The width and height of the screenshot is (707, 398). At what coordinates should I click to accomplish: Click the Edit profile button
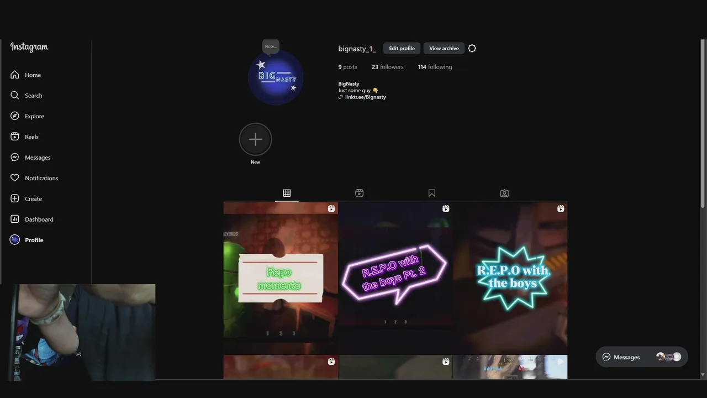[402, 49]
